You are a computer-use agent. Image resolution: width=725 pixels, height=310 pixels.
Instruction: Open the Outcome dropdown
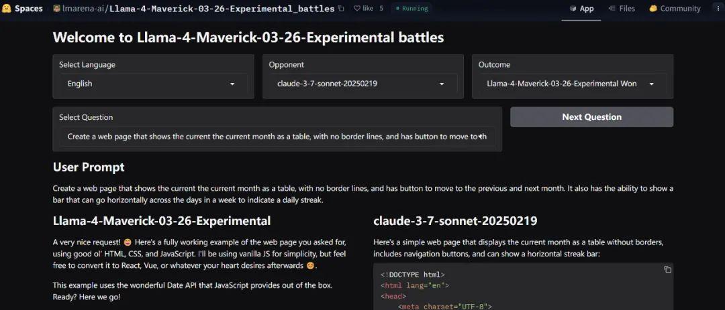573,84
